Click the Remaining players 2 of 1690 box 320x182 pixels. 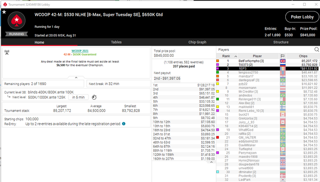point(43,84)
